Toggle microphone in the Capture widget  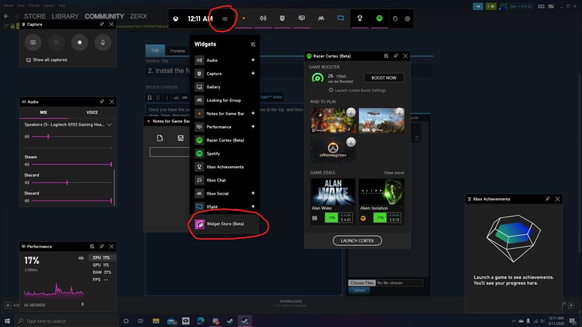click(x=103, y=42)
